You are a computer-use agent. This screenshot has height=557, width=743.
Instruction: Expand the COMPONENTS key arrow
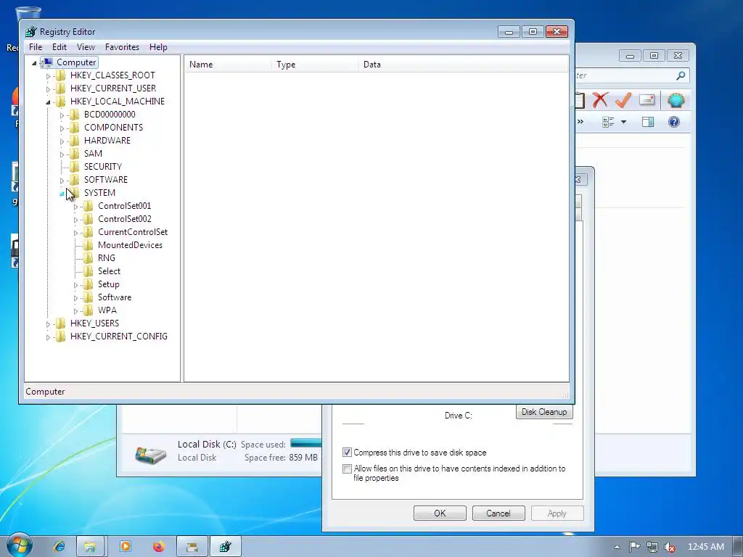[x=62, y=128]
